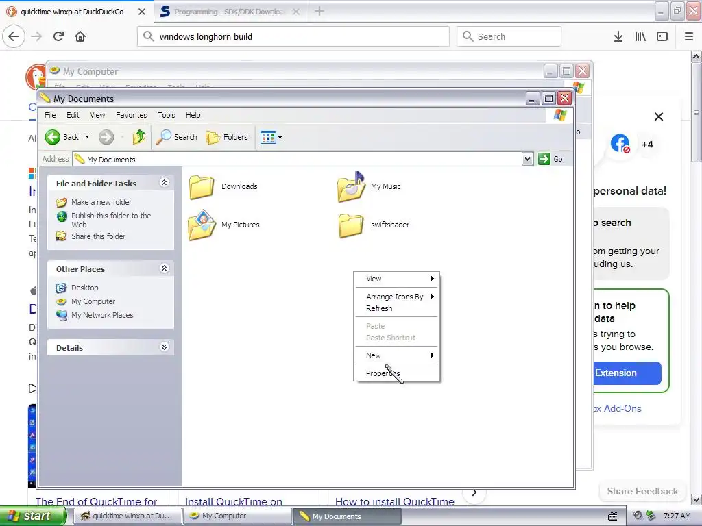
Task: Click the keyboard icon in tray
Action: 613,516
